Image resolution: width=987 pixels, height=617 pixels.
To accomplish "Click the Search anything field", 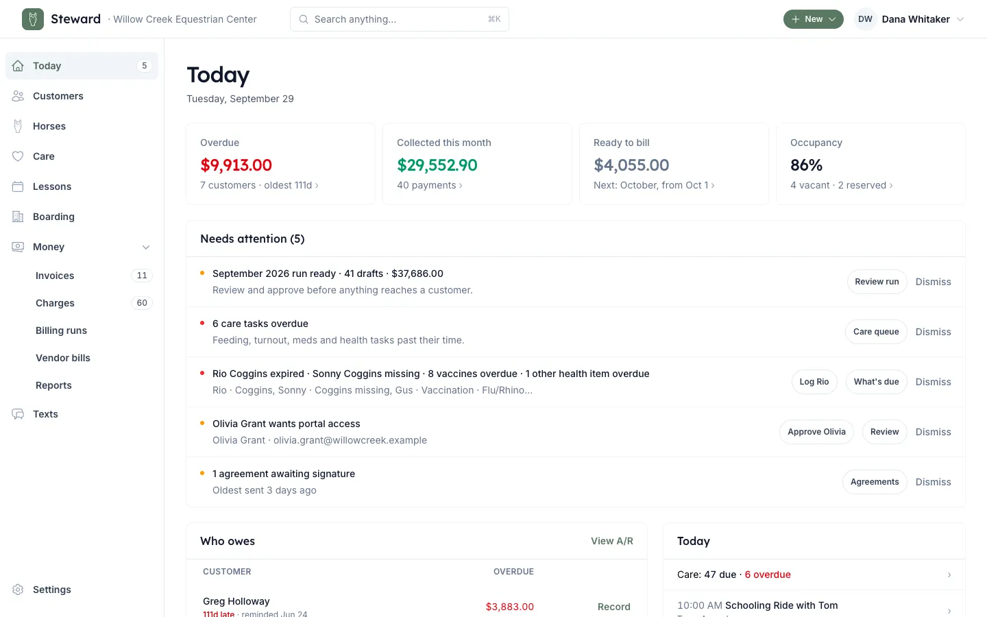I will (x=400, y=19).
